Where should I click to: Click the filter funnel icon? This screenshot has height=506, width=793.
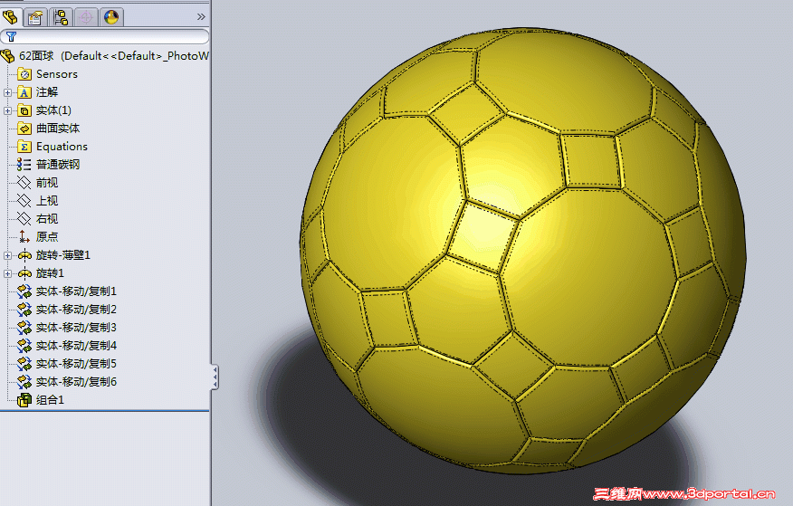11,36
